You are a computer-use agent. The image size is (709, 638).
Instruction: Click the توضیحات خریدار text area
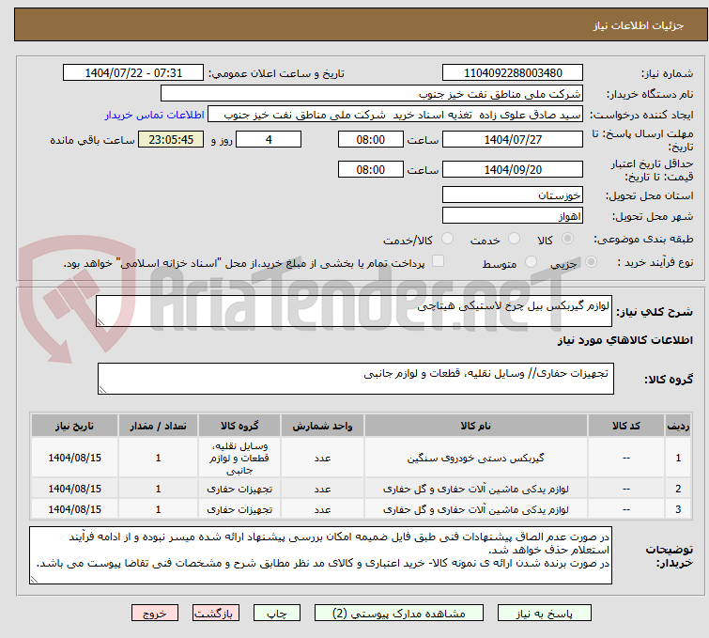(x=320, y=555)
